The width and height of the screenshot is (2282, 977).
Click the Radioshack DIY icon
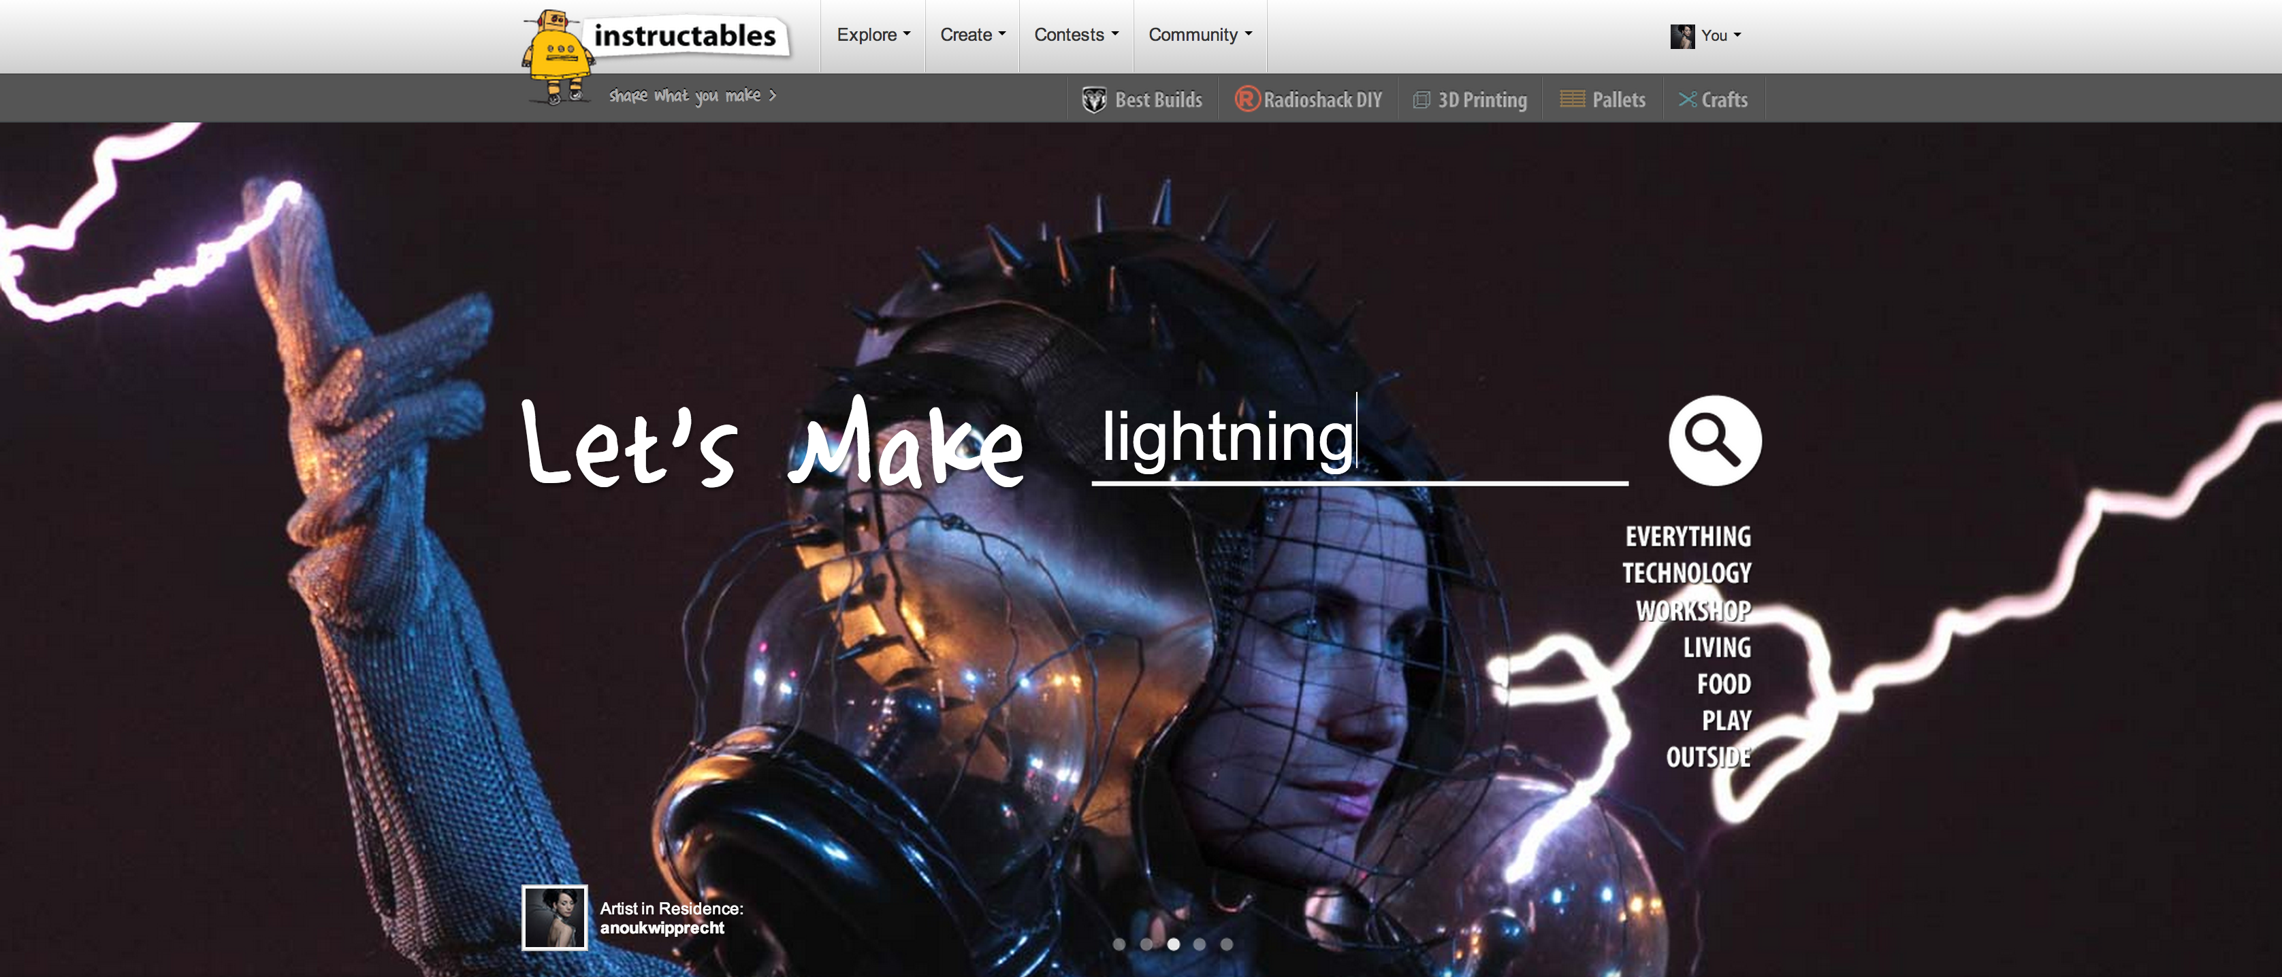(x=1247, y=99)
